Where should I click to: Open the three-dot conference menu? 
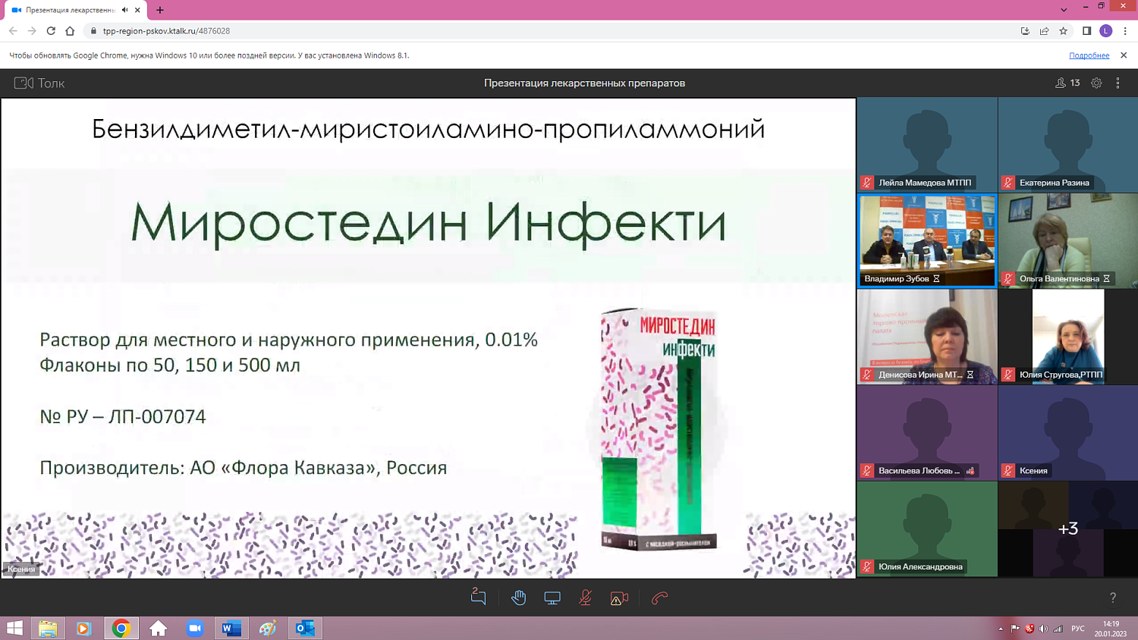coord(1118,83)
